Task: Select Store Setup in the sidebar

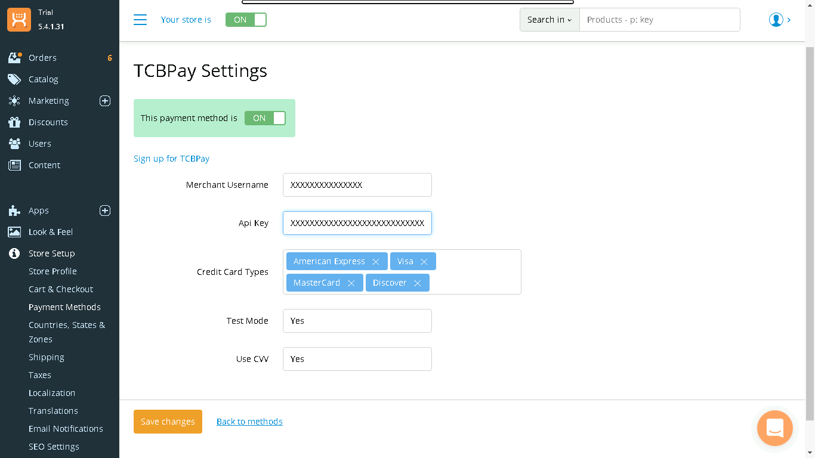Action: click(52, 253)
